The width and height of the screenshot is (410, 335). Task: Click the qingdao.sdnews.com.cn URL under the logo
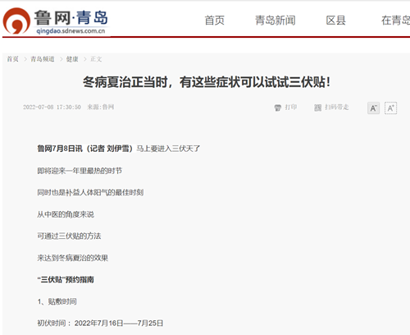(x=71, y=31)
